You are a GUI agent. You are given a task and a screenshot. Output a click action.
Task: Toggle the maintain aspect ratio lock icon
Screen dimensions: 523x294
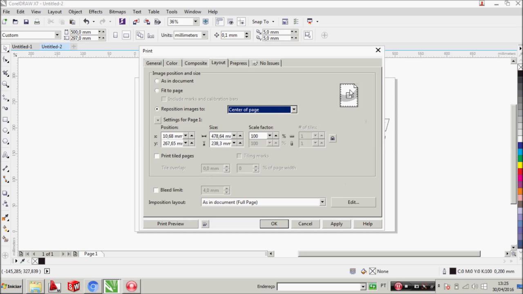click(332, 138)
